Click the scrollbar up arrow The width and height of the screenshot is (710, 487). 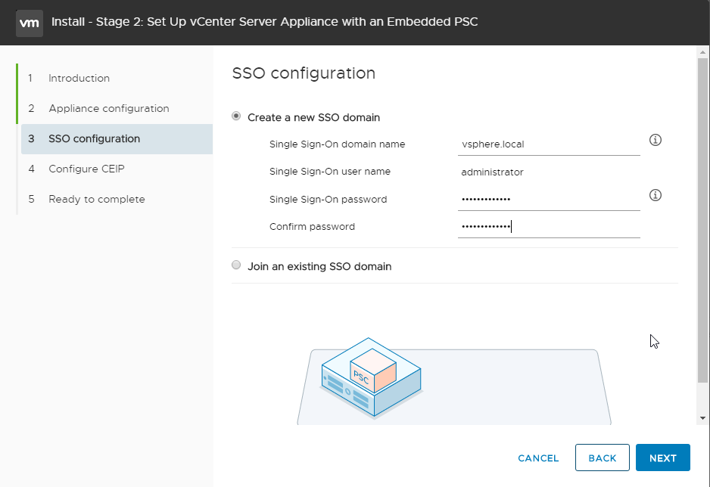click(702, 52)
